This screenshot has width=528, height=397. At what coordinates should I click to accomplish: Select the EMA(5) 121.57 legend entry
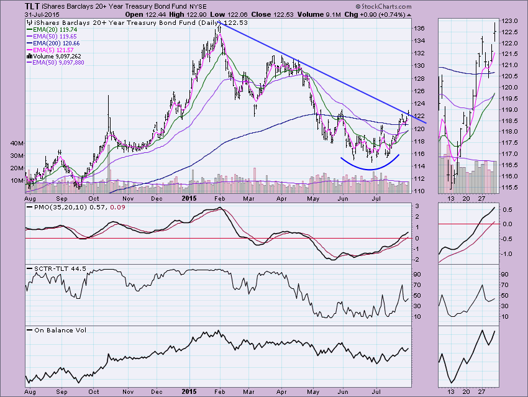50,49
